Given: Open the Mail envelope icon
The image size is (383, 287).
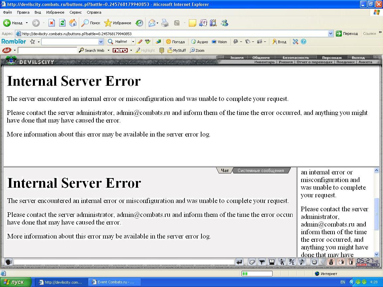Looking at the screenshot, I should [x=152, y=23].
